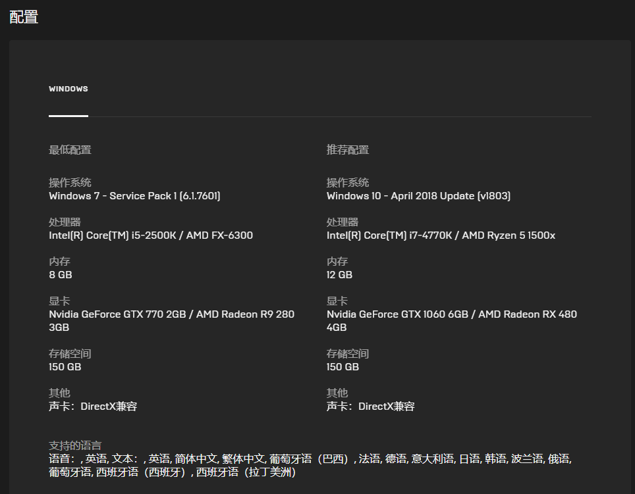635x494 pixels.
Task: Click the 最低配置 column heading
Action: 70,150
